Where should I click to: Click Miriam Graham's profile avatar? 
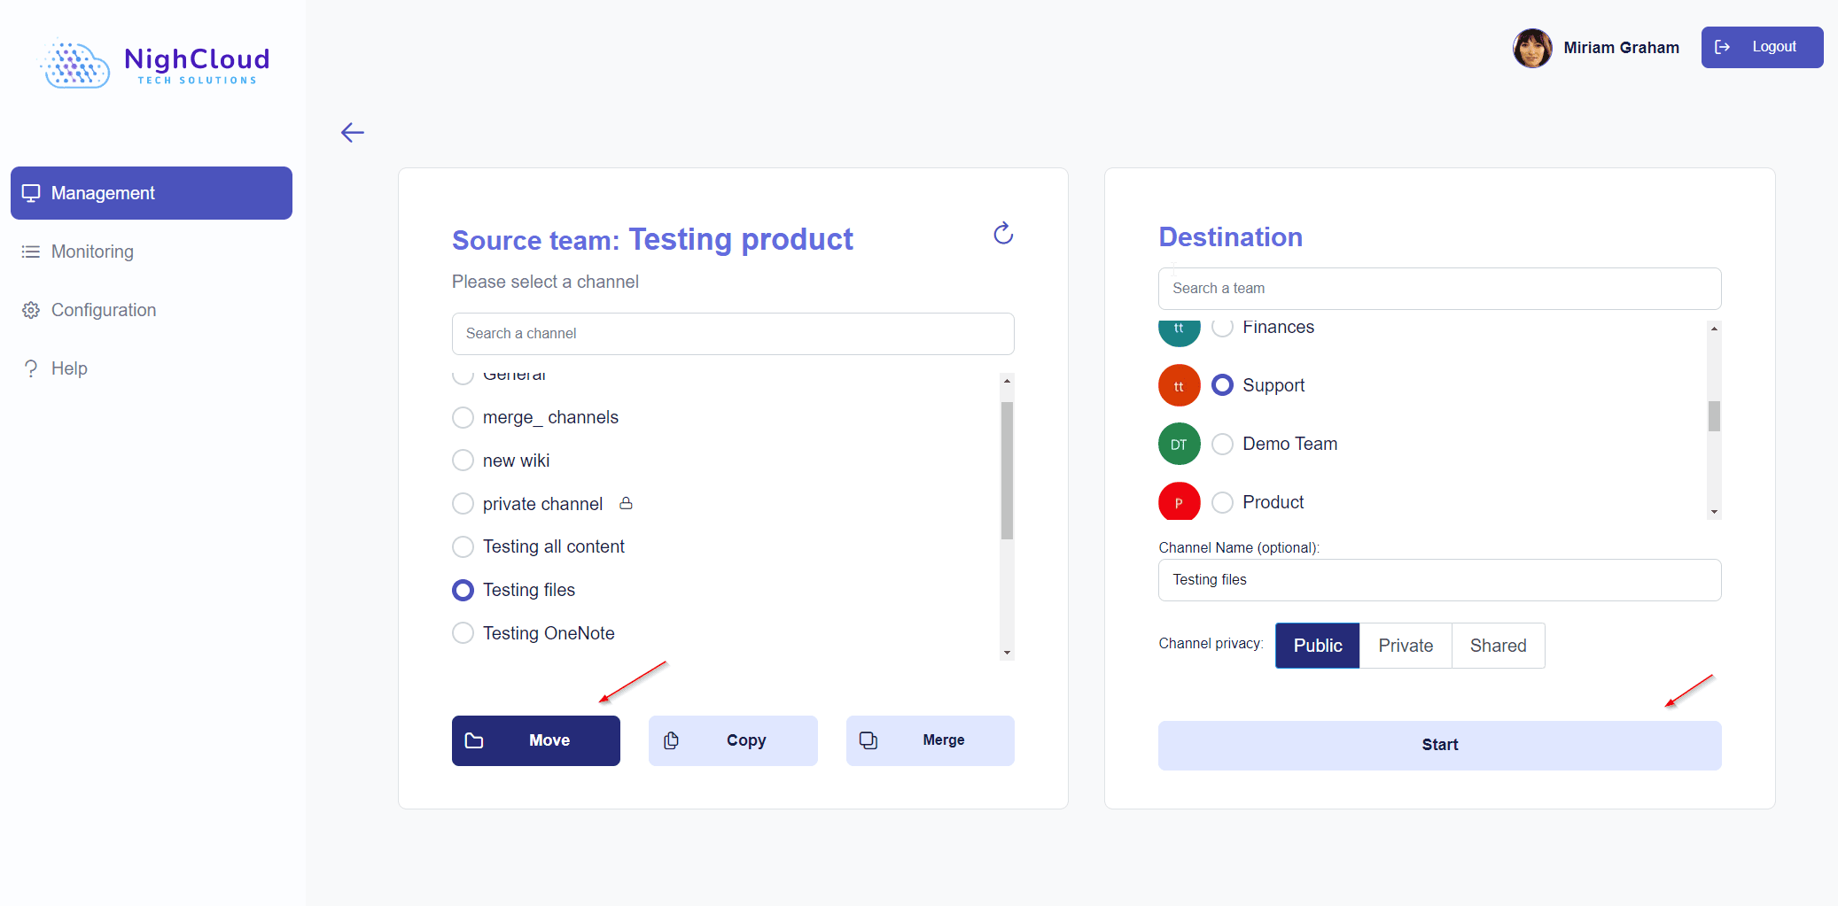point(1531,48)
